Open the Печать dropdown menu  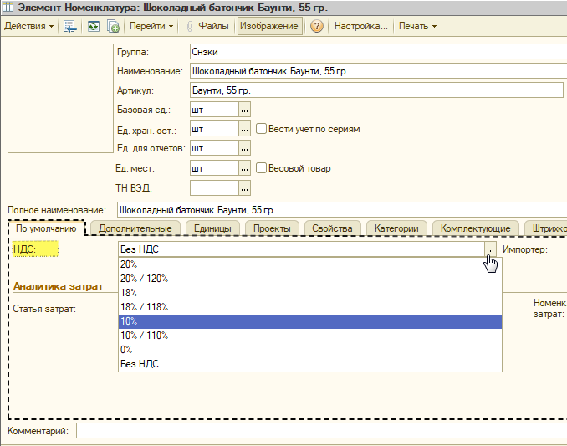(417, 26)
